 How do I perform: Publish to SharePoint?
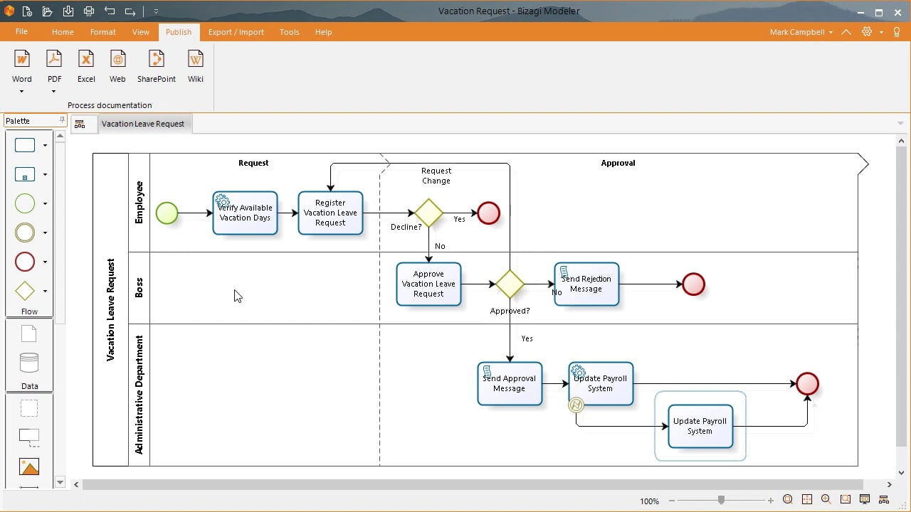point(157,67)
